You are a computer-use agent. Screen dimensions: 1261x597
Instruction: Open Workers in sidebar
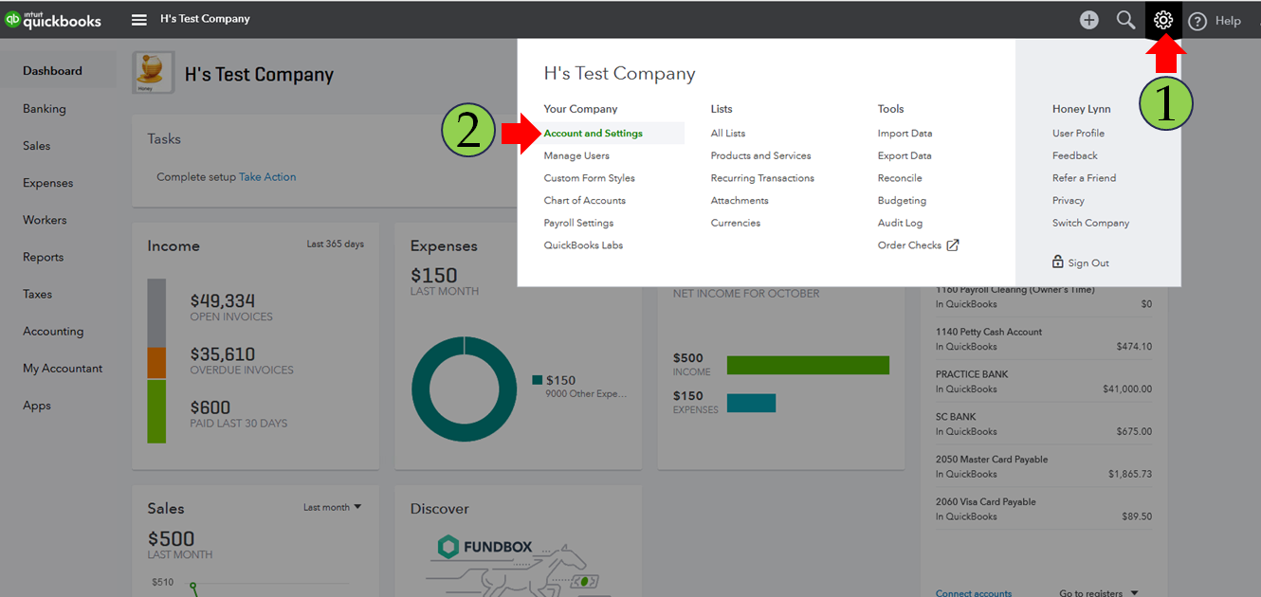[x=45, y=220]
